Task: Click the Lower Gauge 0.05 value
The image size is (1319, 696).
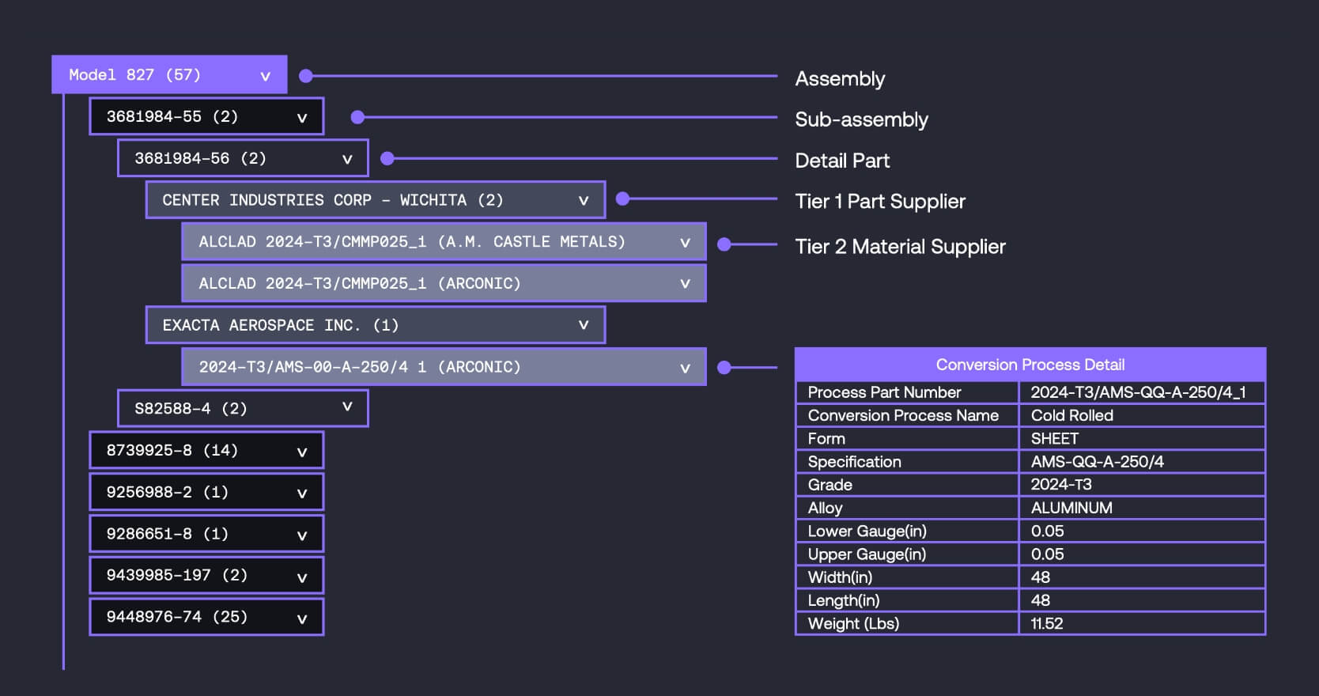Action: click(1047, 531)
